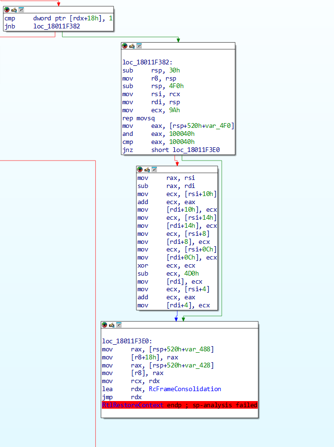Click the loc_18011F3E0: label

[127, 341]
